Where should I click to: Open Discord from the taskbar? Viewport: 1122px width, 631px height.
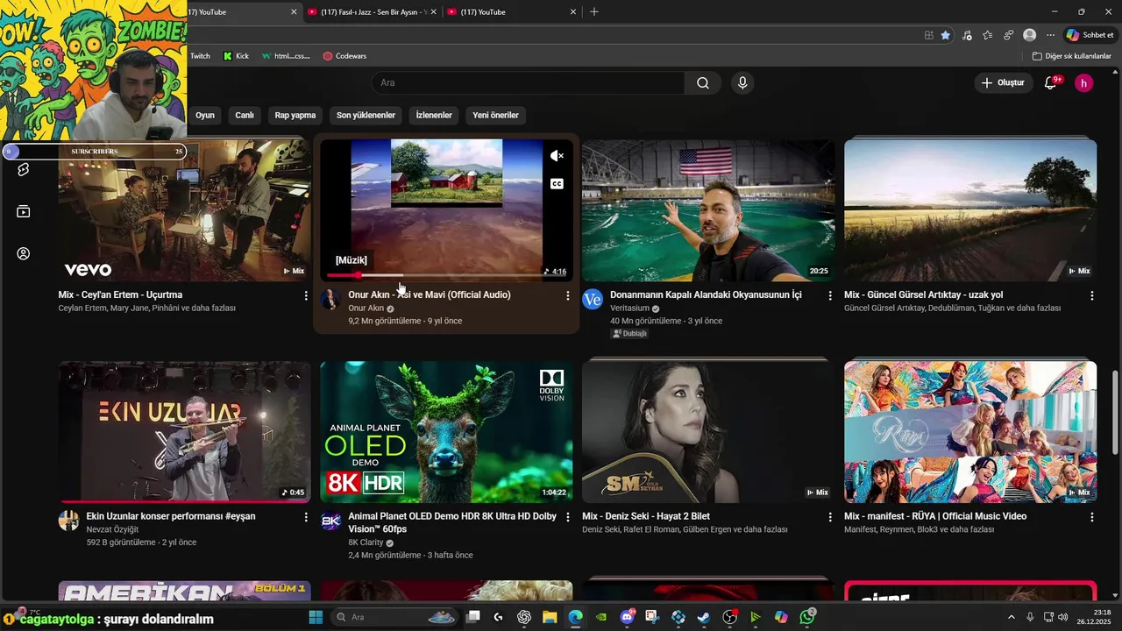point(627,617)
